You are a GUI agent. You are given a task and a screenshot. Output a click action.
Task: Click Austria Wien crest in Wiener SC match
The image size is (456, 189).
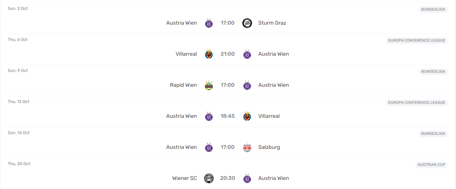pyautogui.click(x=247, y=178)
